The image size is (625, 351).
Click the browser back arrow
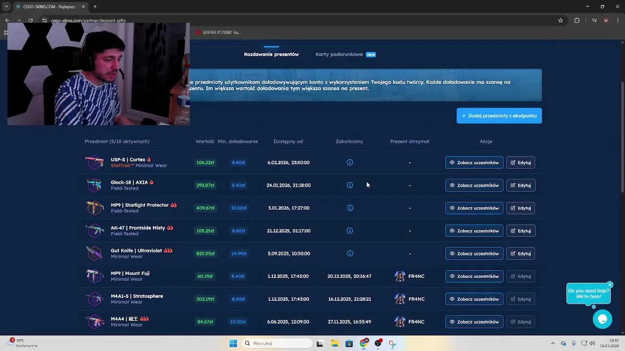tap(7, 20)
